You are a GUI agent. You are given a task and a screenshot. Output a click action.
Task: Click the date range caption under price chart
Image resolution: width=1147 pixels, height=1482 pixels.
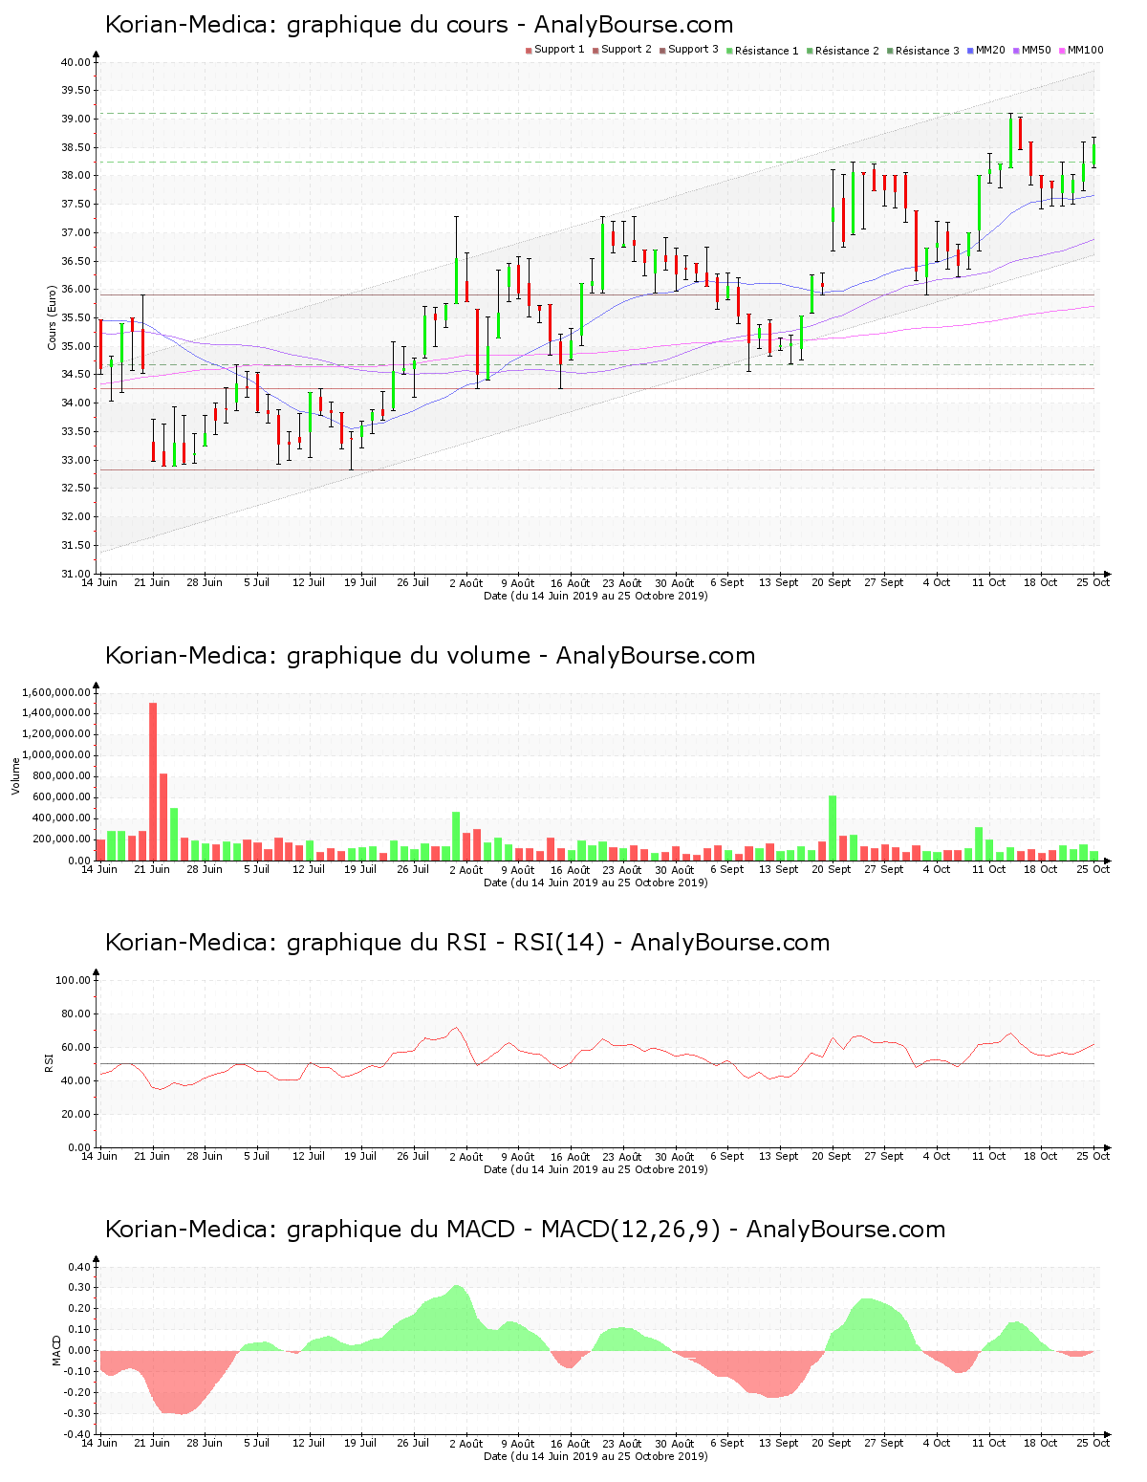595,596
